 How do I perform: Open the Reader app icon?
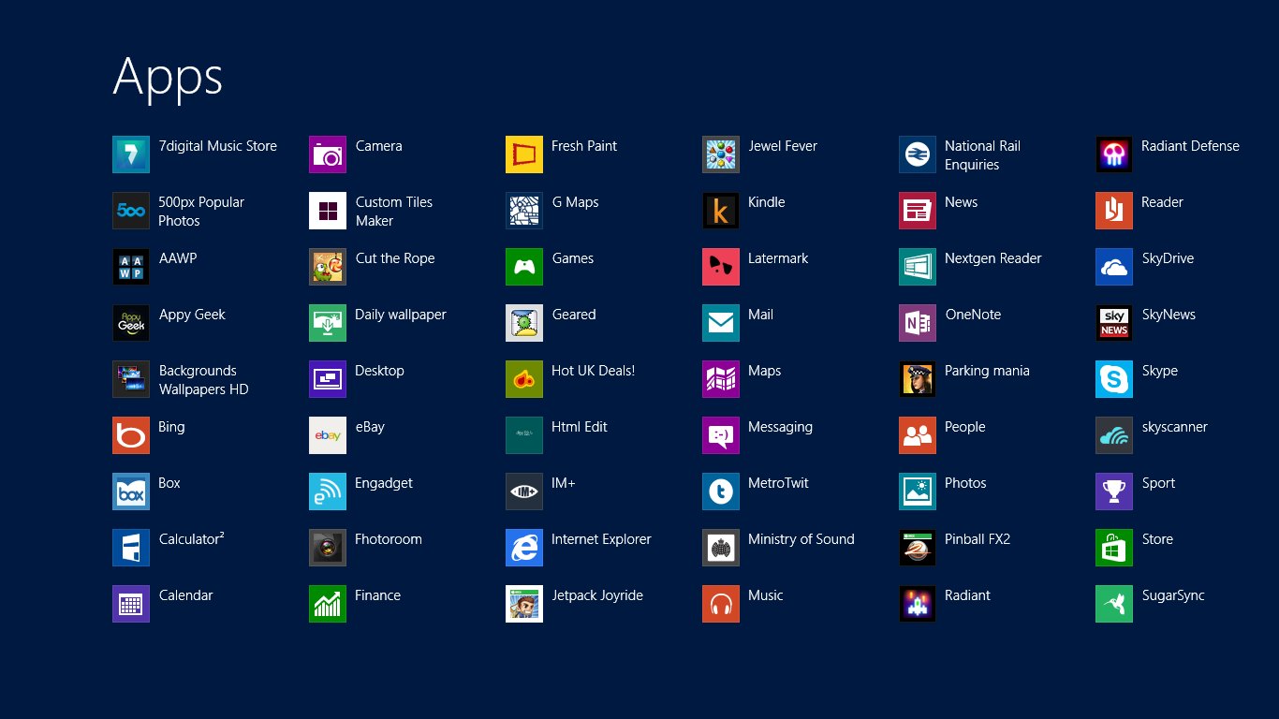1114,211
